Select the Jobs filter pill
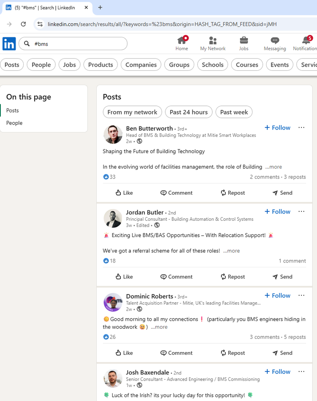317x401 pixels. tap(69, 65)
